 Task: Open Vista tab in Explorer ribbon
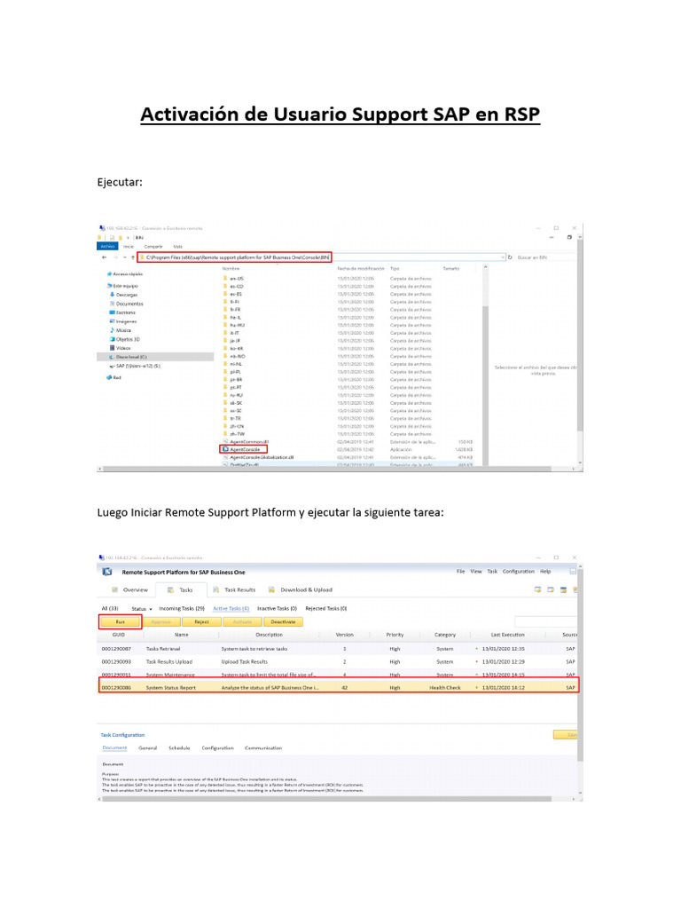point(177,247)
